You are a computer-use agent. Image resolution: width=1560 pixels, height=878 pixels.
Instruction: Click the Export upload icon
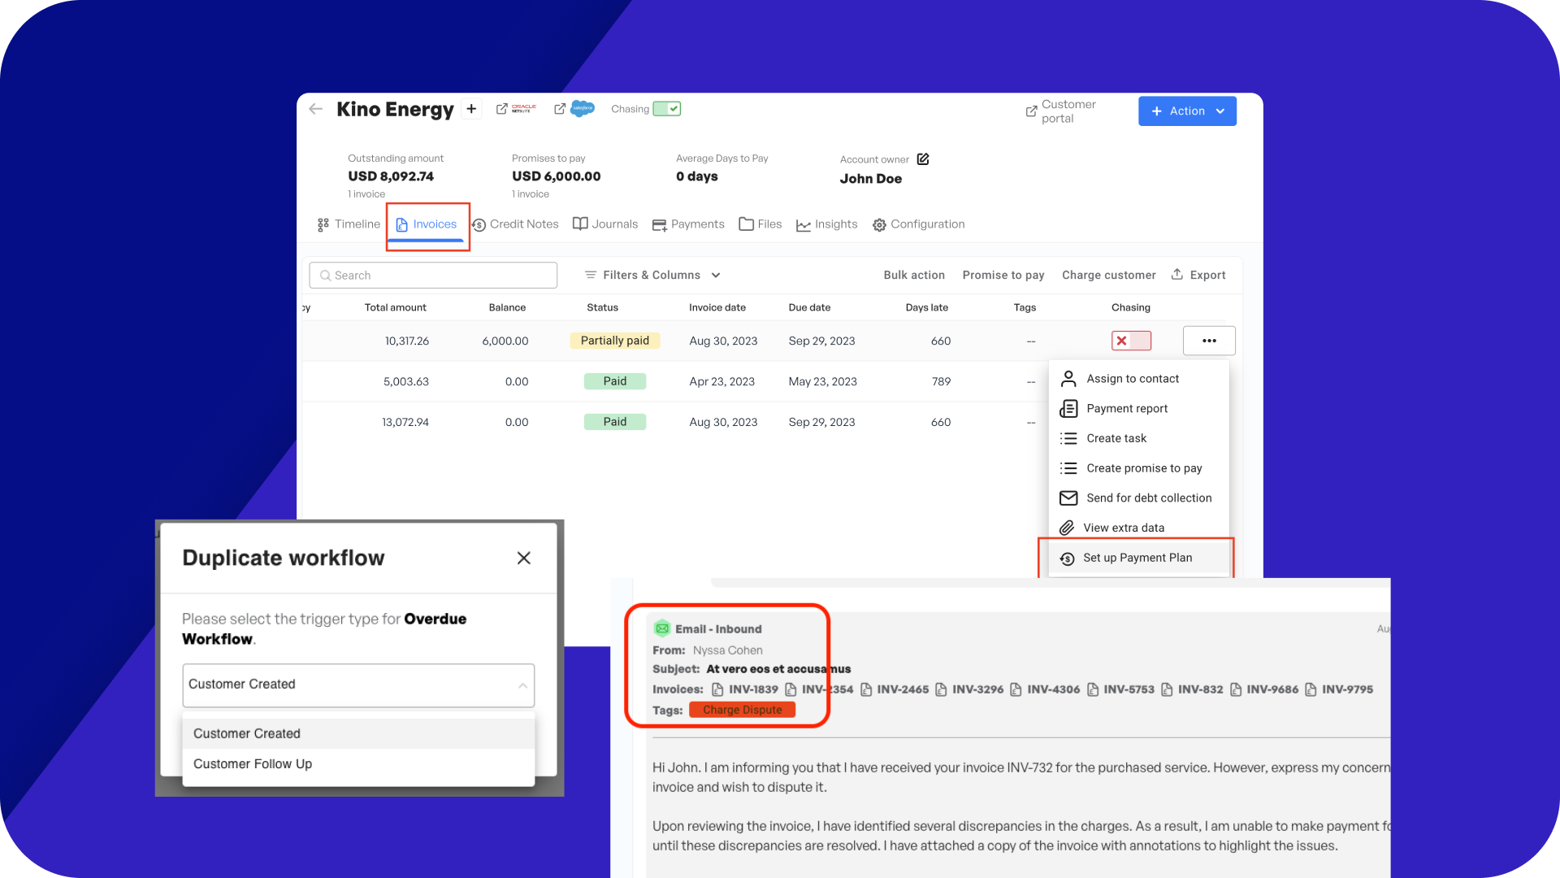point(1176,275)
